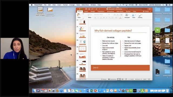Image resolution: width=173 pixels, height=97 pixels.
Task: Open the Apple menu
Action: [32, 5]
